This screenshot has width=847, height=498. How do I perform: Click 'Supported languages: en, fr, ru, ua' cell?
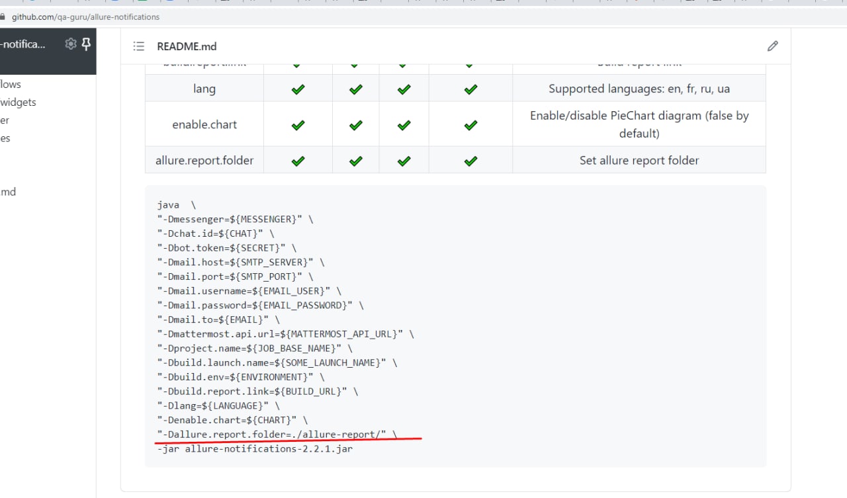pyautogui.click(x=639, y=89)
